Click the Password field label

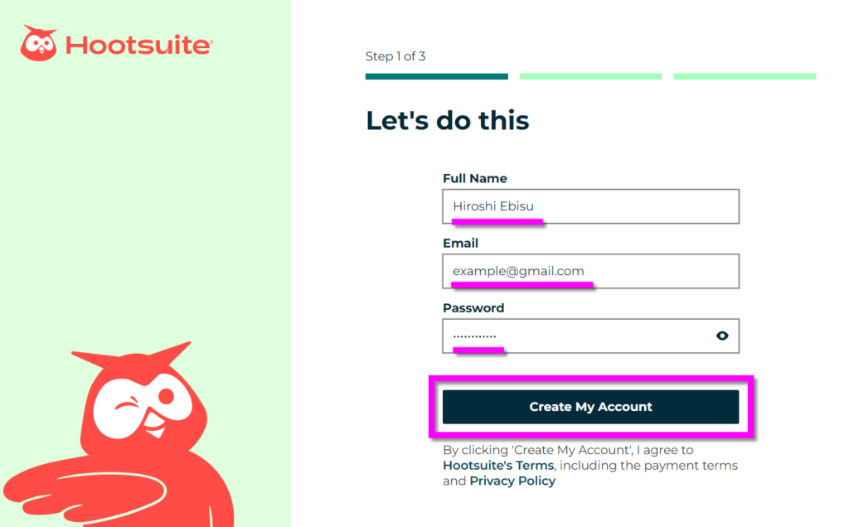tap(473, 308)
